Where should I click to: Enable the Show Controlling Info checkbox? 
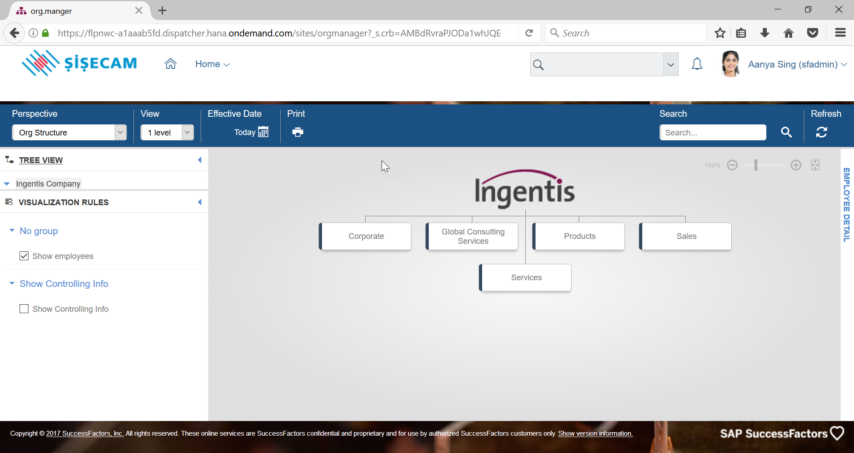[x=24, y=309]
